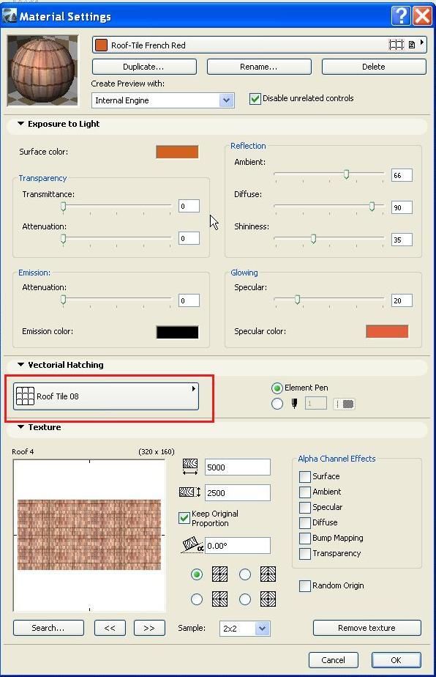The width and height of the screenshot is (436, 677).
Task: Click the Cancel button
Action: coord(334,659)
